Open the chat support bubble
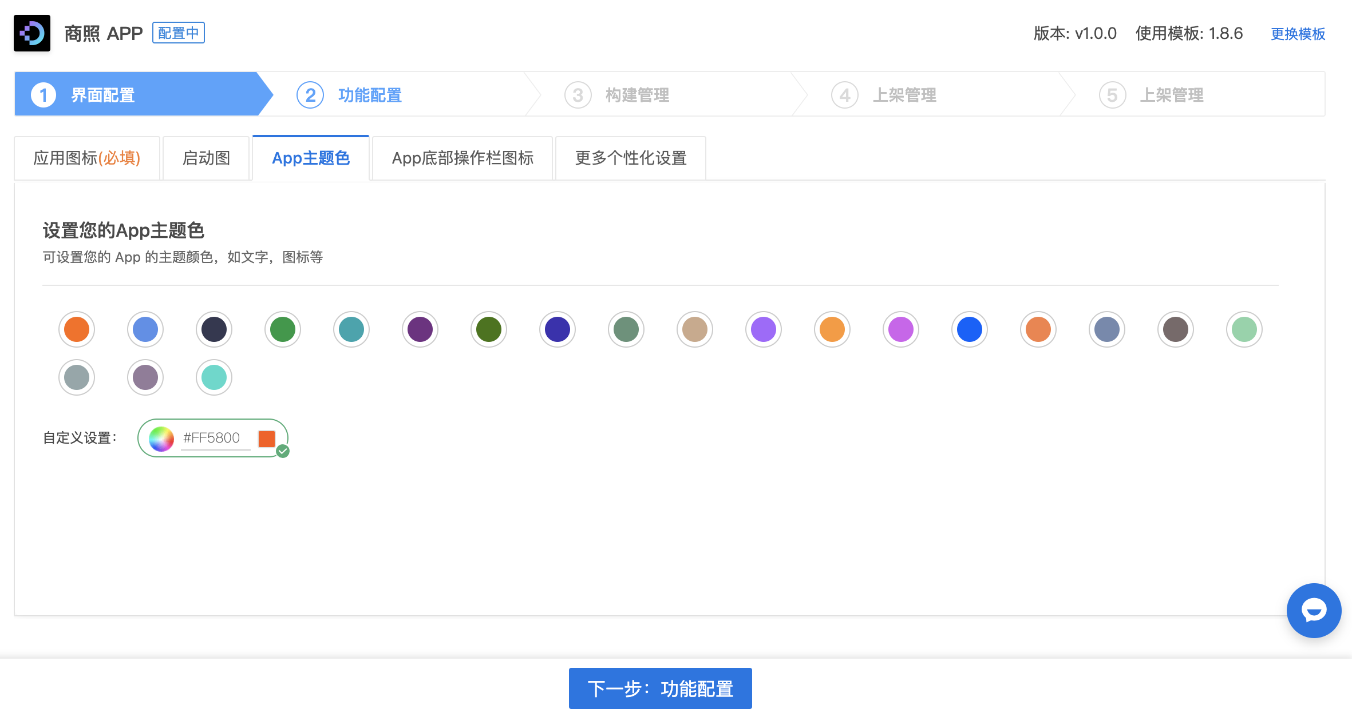Image resolution: width=1352 pixels, height=717 pixels. tap(1314, 610)
